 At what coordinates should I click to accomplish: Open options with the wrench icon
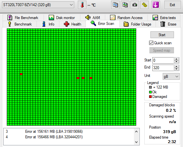point(144,5)
